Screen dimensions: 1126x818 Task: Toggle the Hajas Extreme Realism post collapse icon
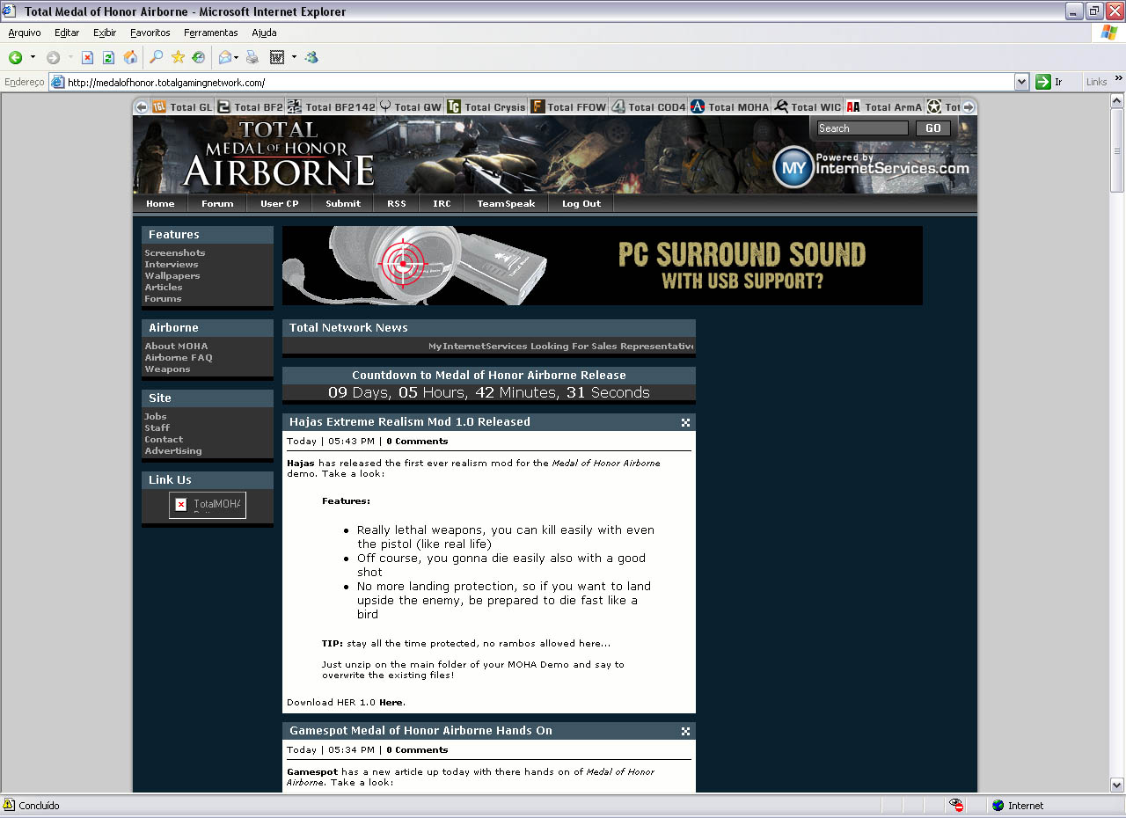[685, 422]
